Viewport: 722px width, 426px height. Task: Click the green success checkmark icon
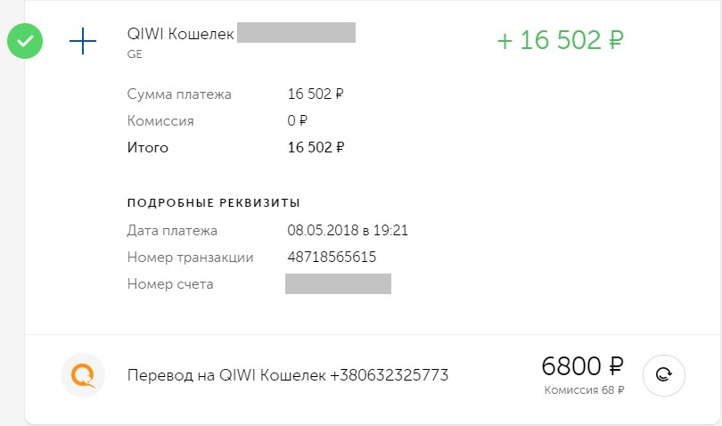click(25, 41)
